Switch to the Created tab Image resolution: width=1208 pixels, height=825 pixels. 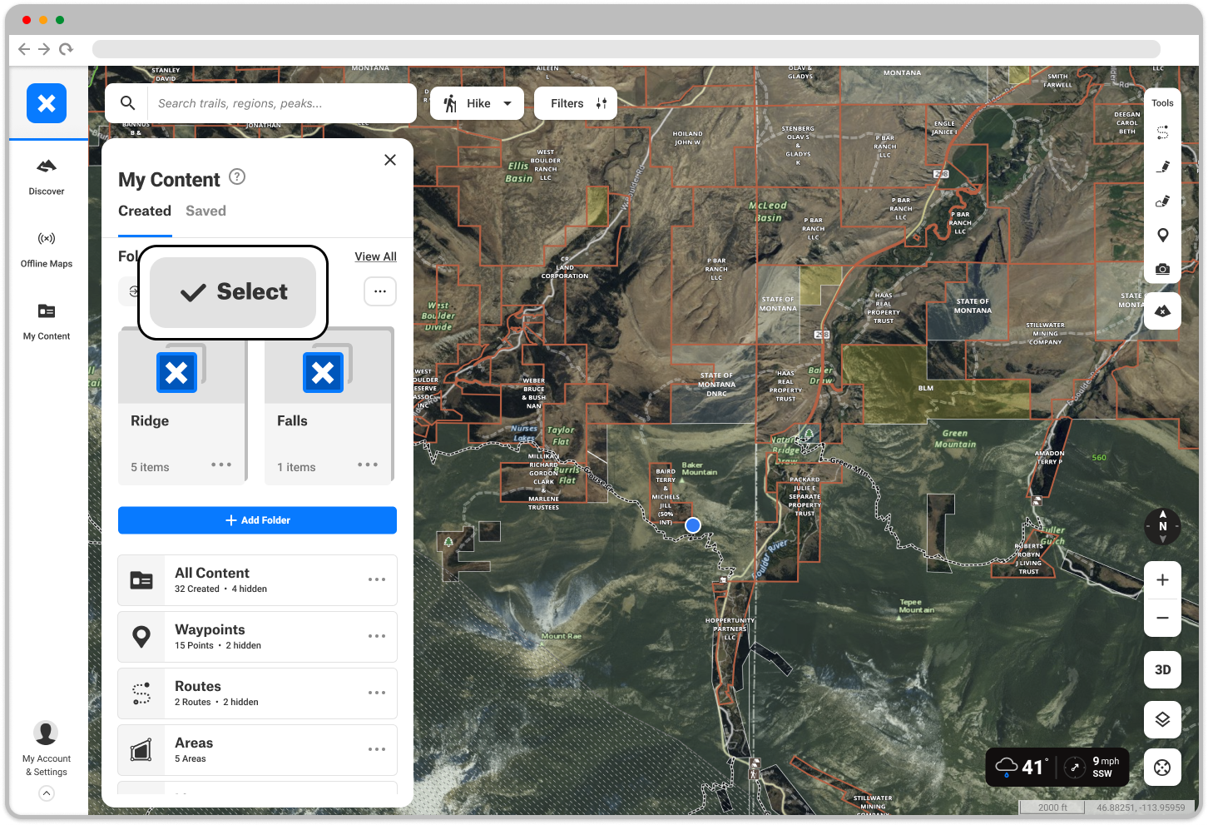pos(145,211)
